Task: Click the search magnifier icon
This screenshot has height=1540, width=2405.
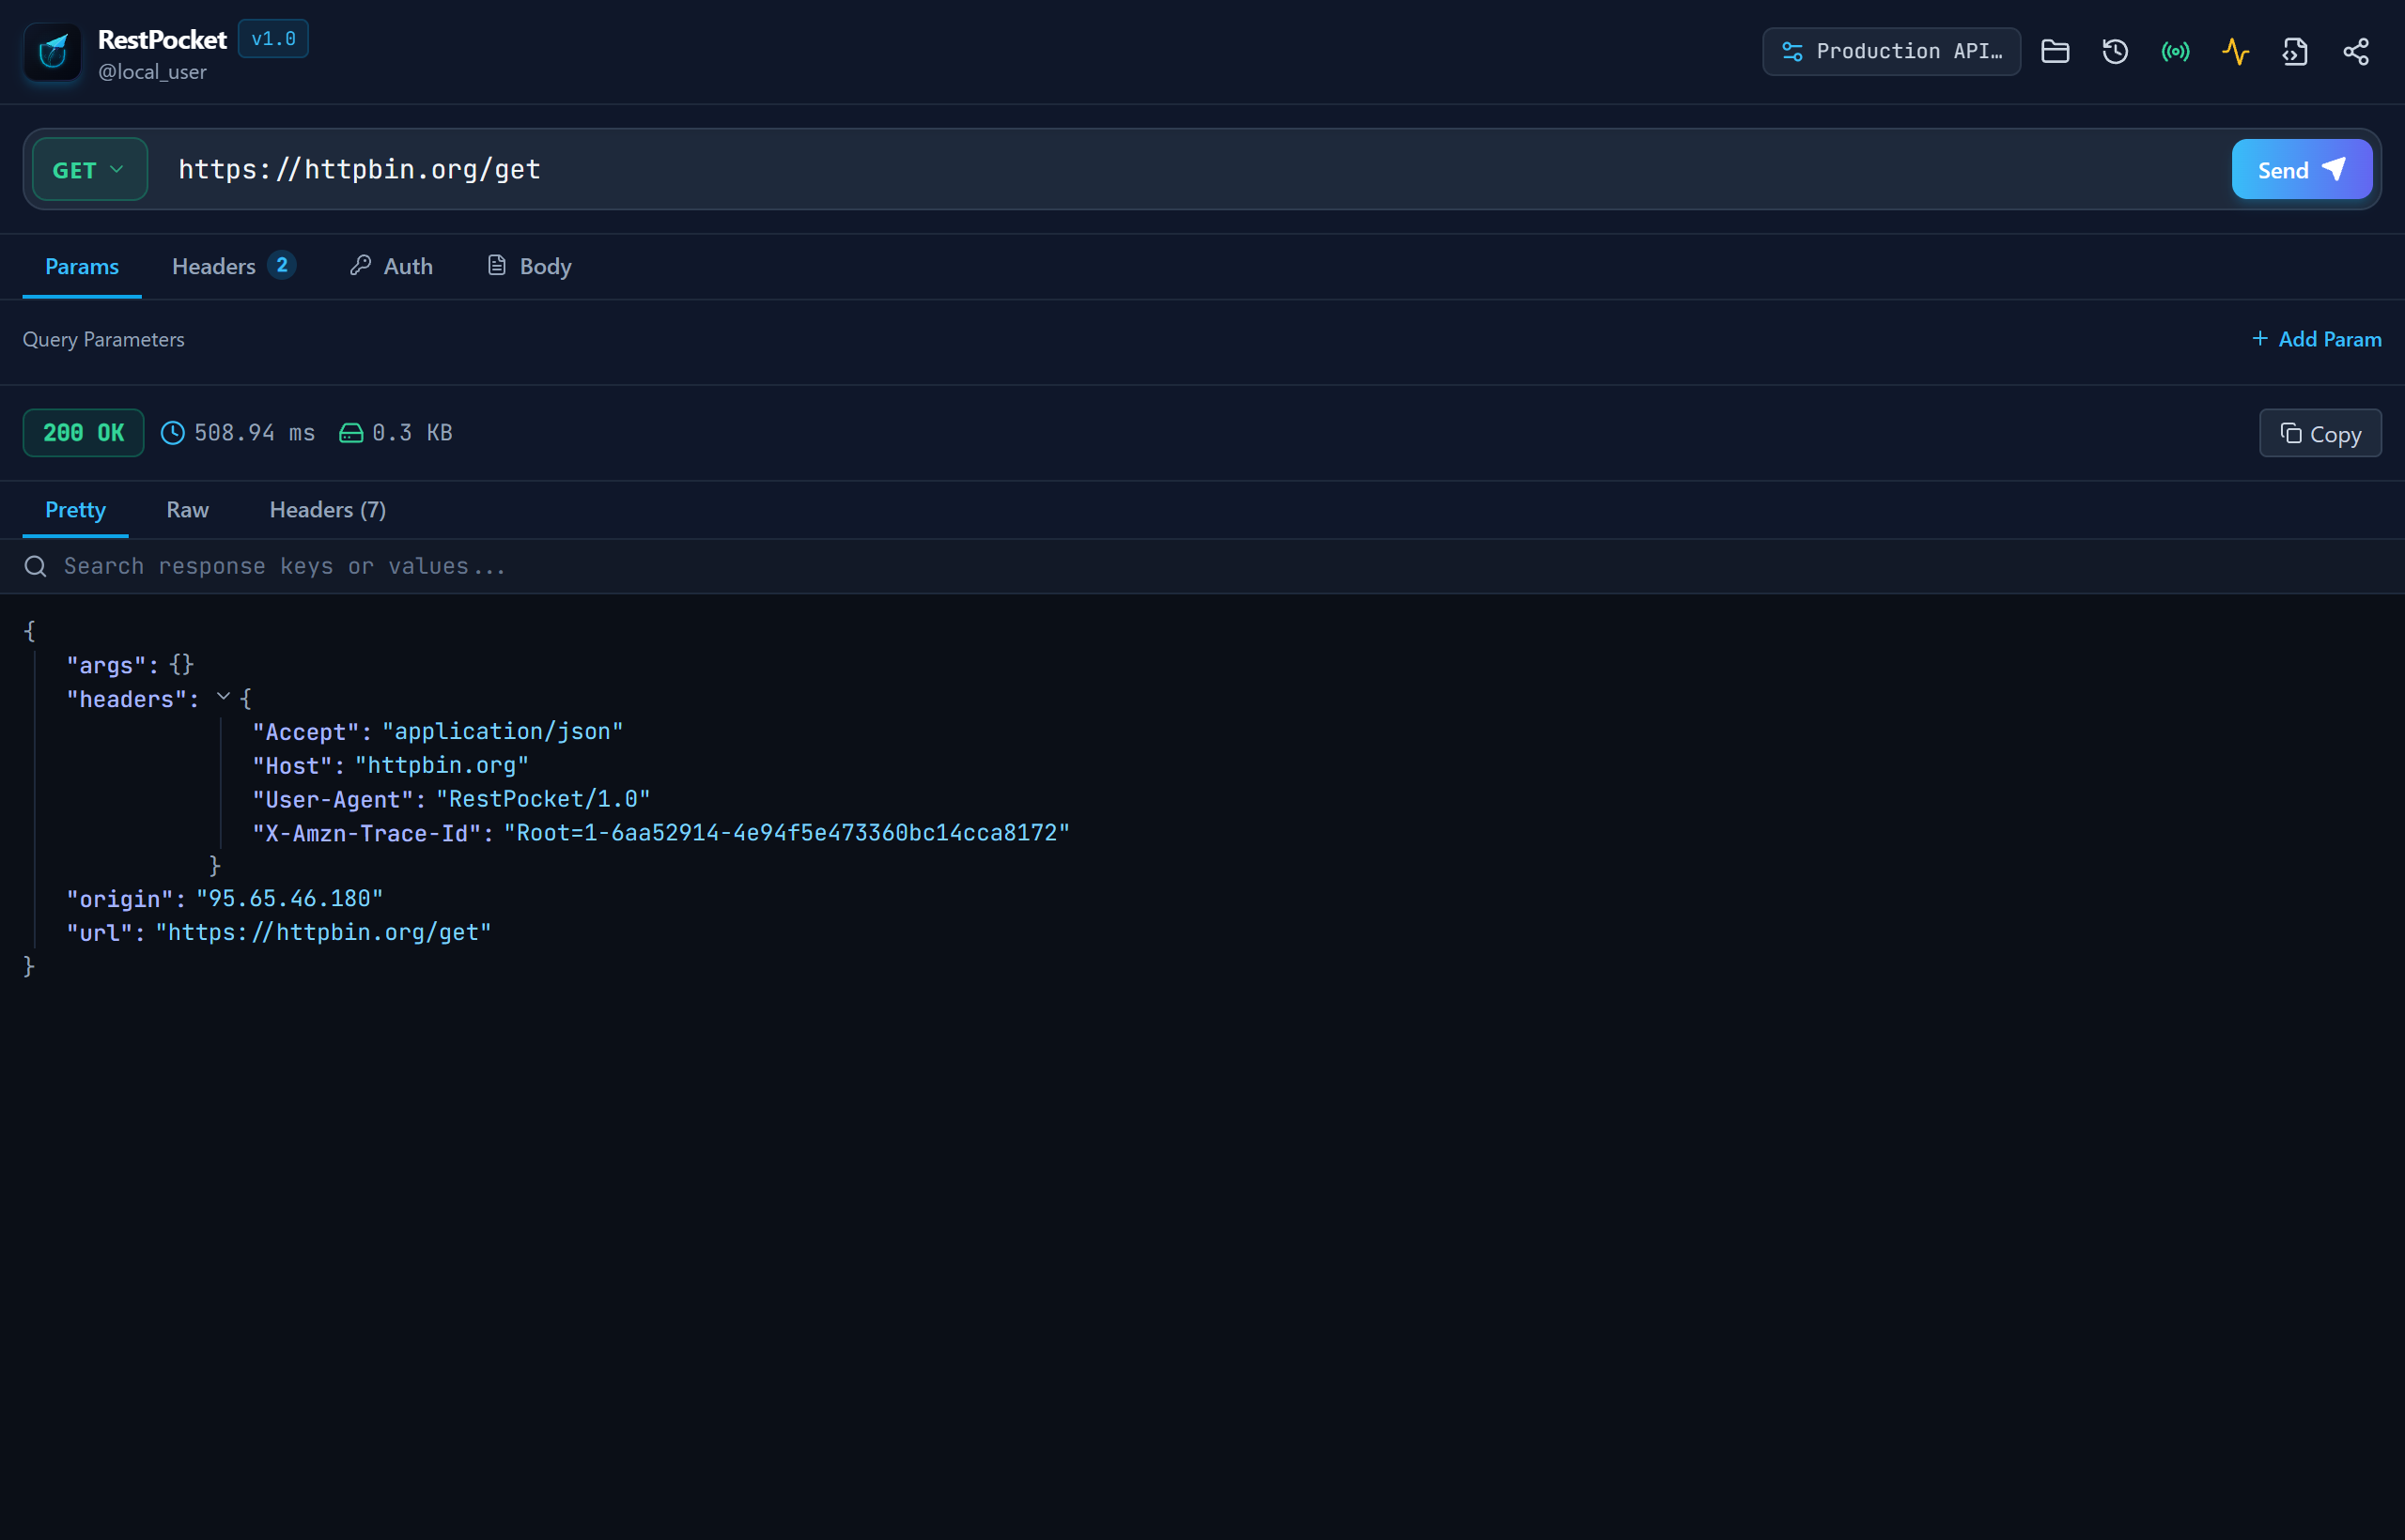Action: (x=35, y=566)
